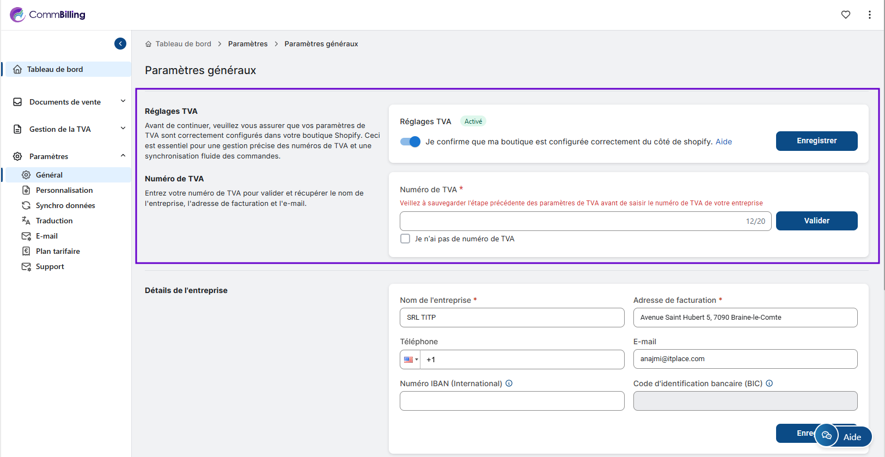
Task: Click the home icon in breadcrumb
Action: 148,44
